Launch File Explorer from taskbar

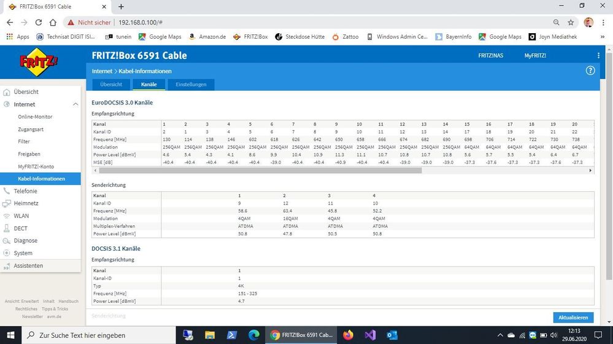click(x=210, y=335)
